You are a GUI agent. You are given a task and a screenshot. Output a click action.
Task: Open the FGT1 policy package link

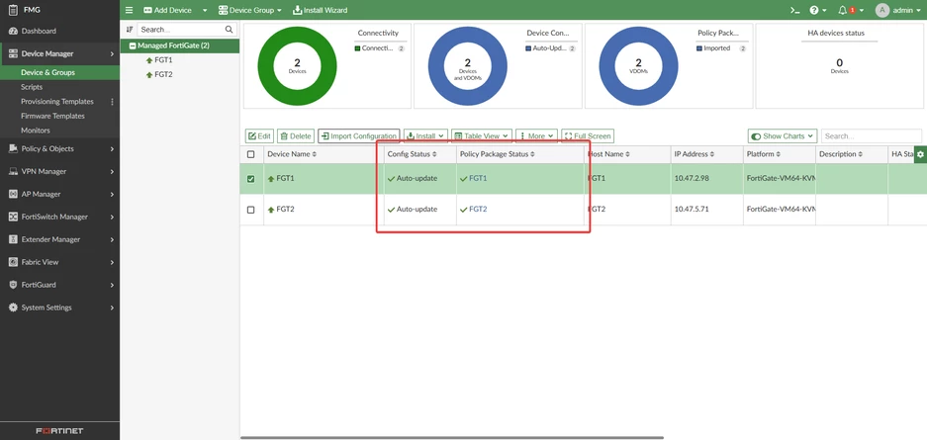478,178
